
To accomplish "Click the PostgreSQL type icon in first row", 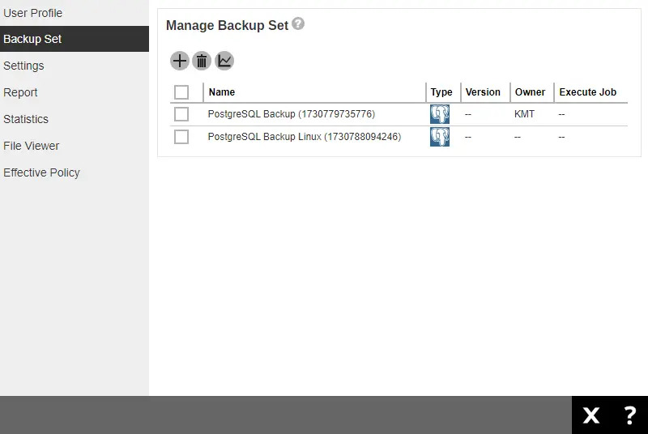I will coord(440,114).
